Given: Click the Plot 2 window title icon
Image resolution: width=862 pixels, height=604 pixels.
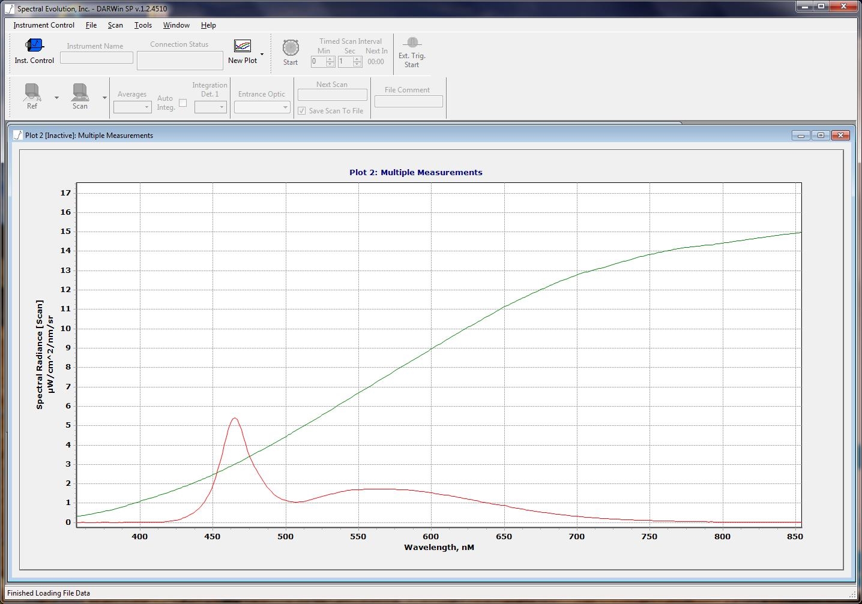Looking at the screenshot, I should (17, 136).
